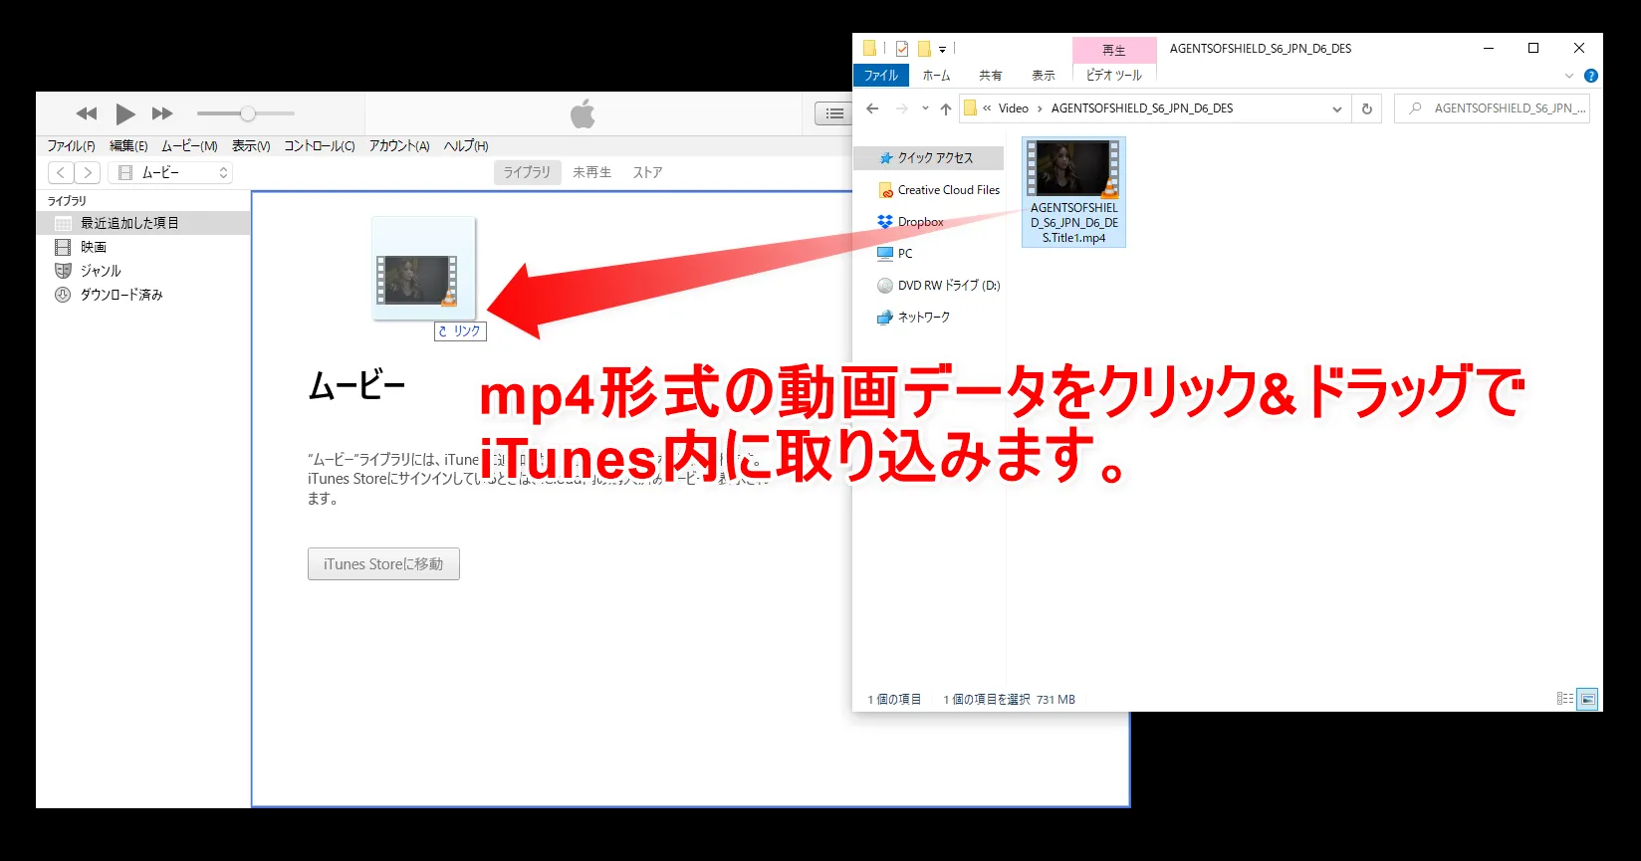Select クイック アクセス in Explorer navigation

click(x=929, y=158)
